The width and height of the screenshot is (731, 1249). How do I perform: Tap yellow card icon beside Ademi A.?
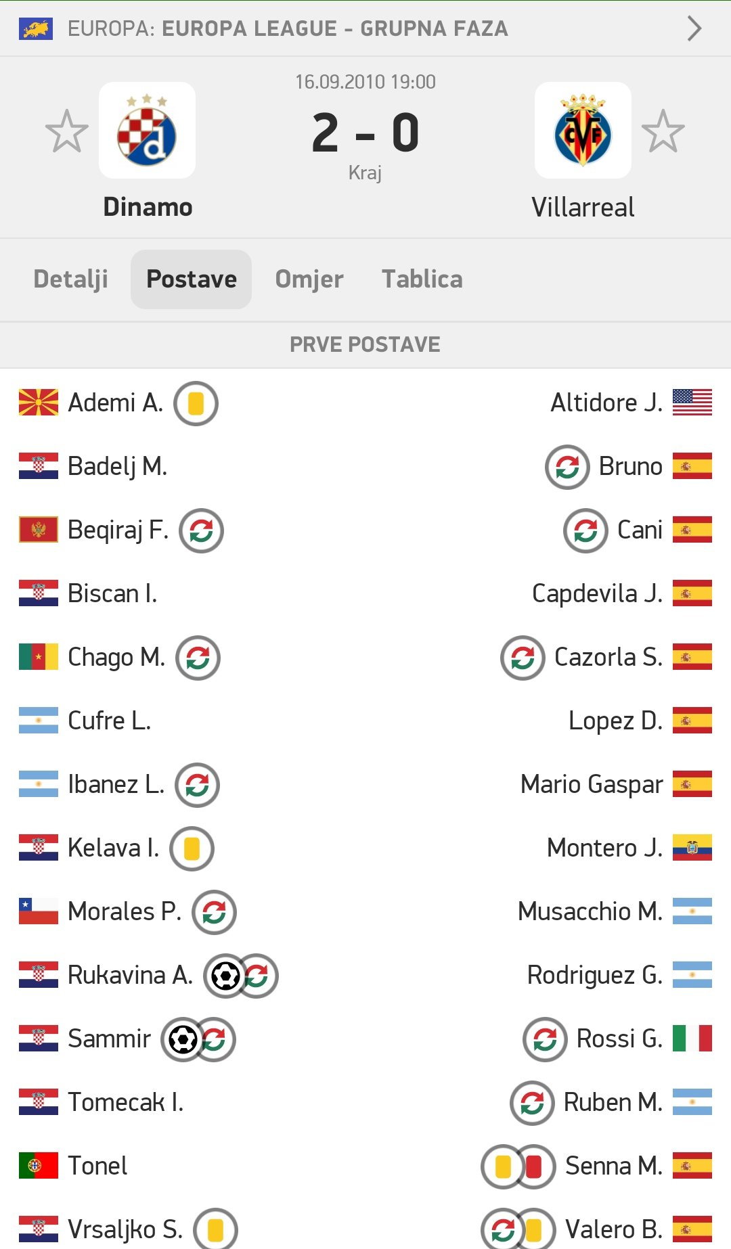196,404
